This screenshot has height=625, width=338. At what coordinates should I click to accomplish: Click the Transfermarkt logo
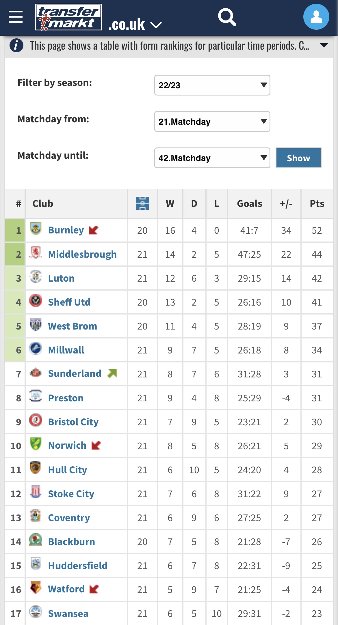68,17
